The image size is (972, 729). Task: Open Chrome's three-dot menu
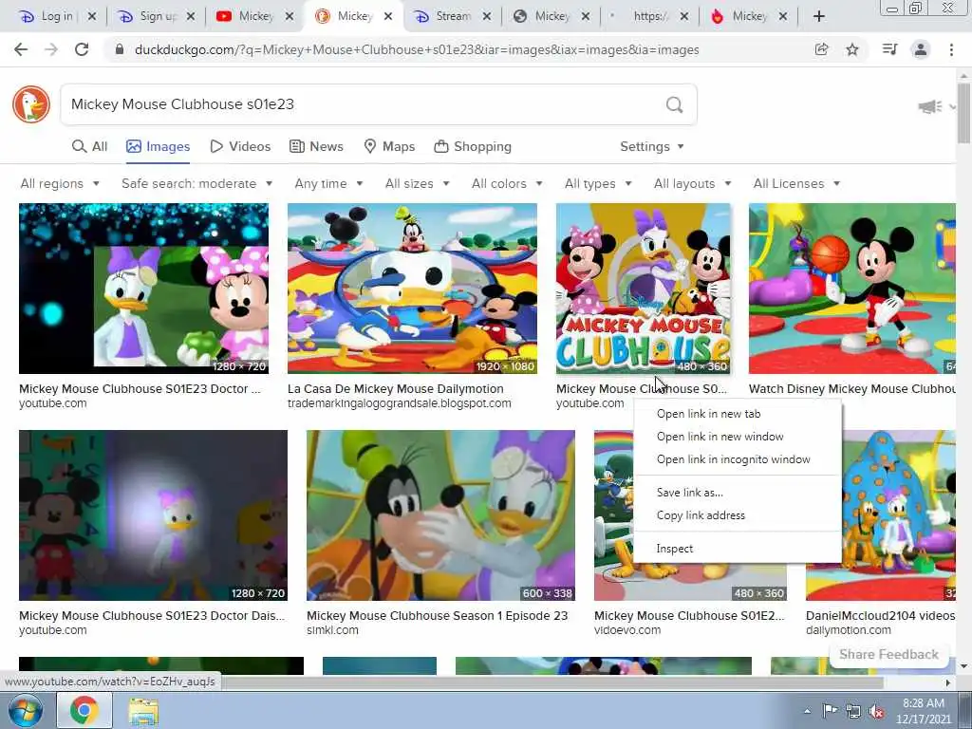[x=951, y=49]
